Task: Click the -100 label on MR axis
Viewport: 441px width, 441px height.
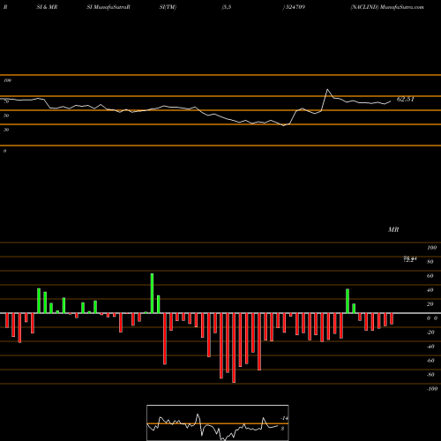Action: pos(432,389)
